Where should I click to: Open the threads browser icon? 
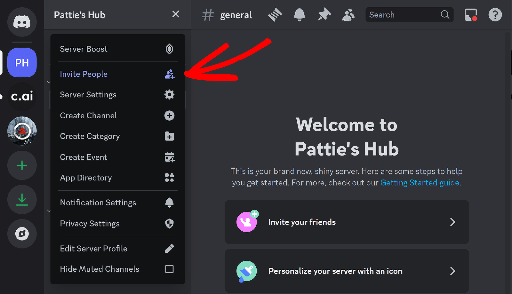tap(275, 15)
